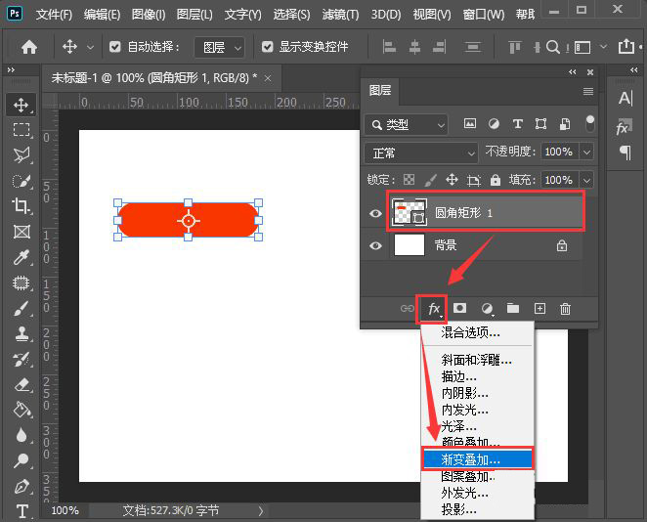
Task: Select the Frame tool
Action: coord(22,232)
